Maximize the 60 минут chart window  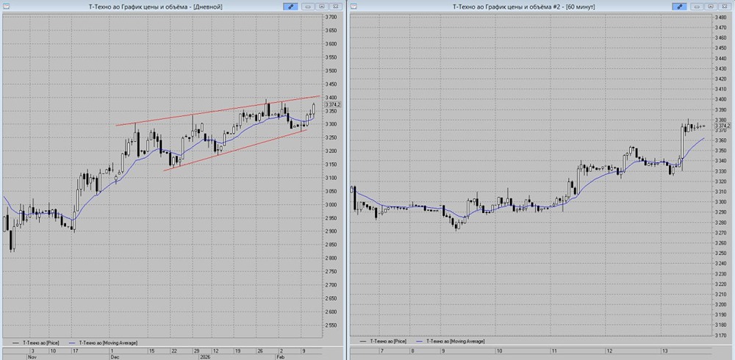(x=711, y=7)
